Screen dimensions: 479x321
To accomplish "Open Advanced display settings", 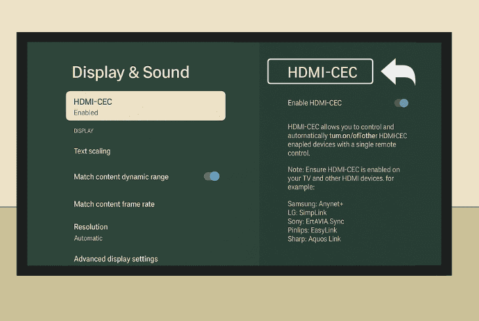I will click(115, 259).
